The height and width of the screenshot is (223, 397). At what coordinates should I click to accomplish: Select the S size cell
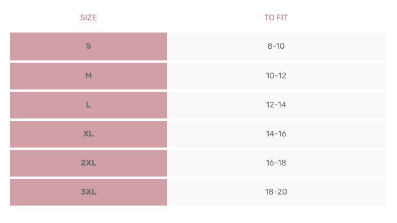pyautogui.click(x=88, y=46)
